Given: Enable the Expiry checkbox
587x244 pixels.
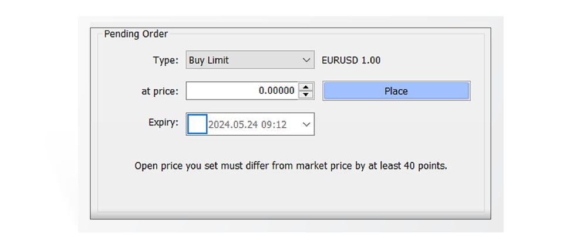Looking at the screenshot, I should 197,124.
